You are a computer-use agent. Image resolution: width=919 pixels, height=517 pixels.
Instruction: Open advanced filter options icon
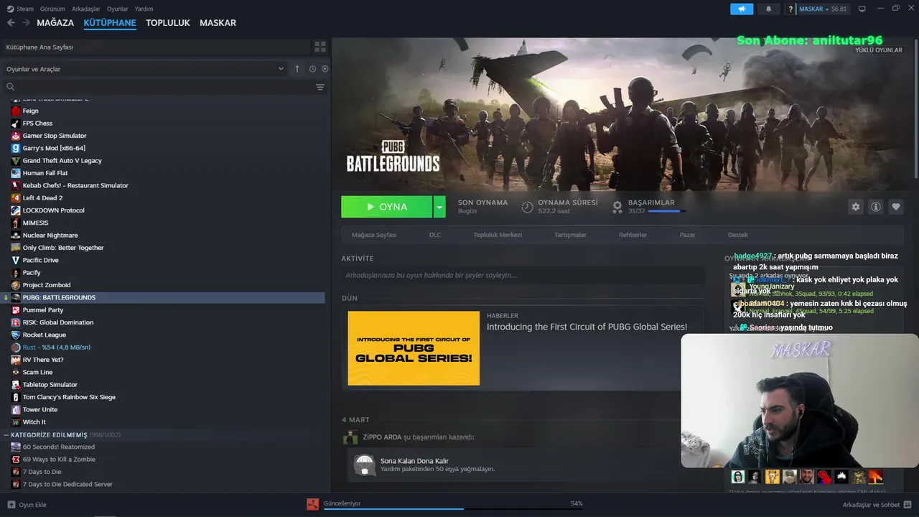point(320,87)
